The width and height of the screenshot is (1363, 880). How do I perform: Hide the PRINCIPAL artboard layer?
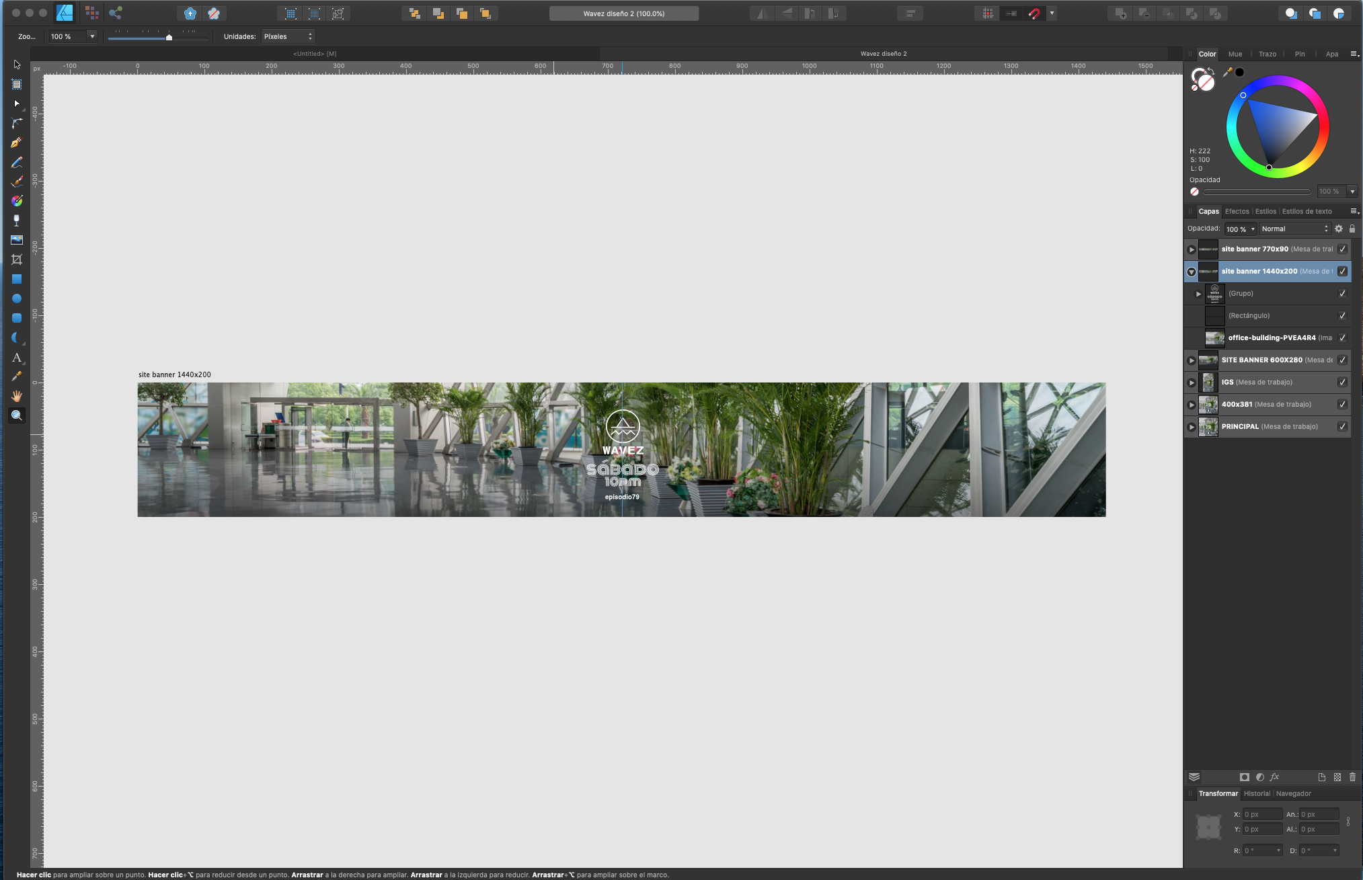pyautogui.click(x=1342, y=427)
